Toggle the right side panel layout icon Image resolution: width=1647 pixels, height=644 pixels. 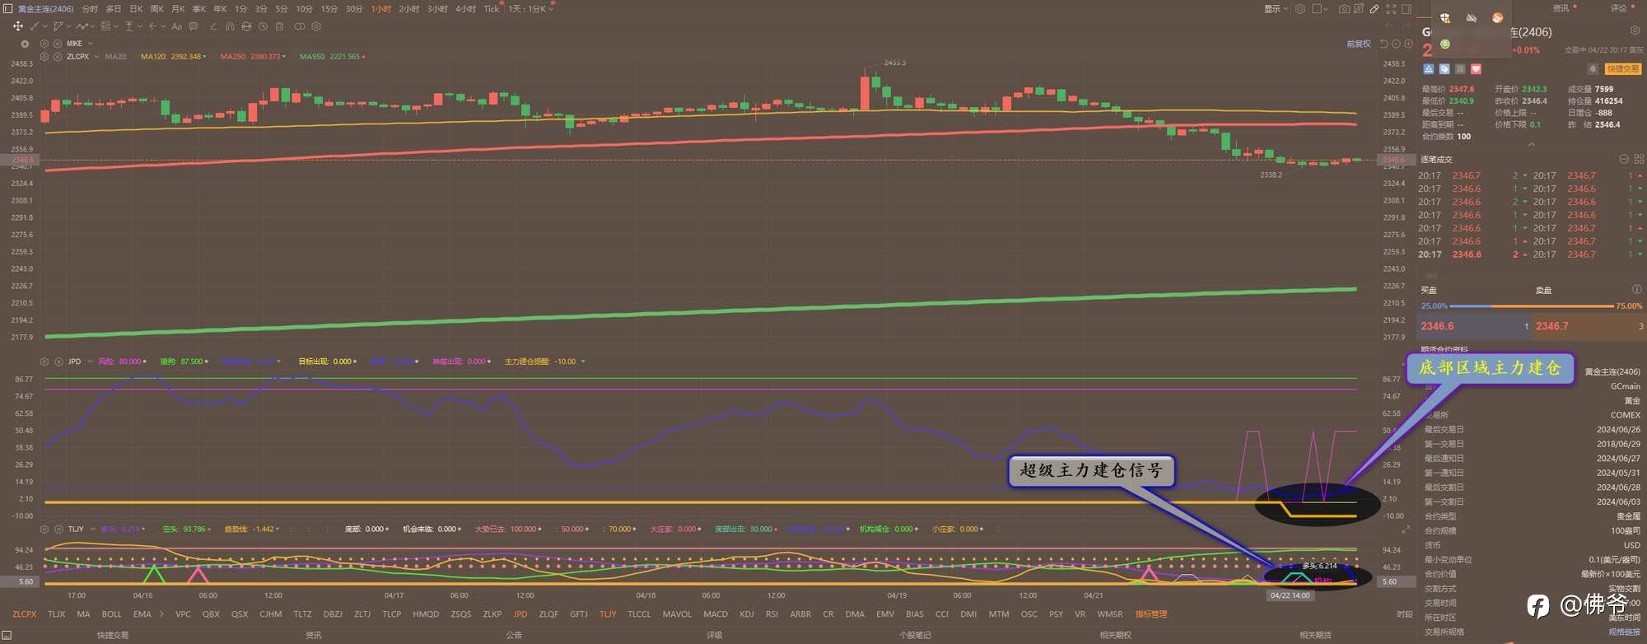pos(1407,9)
